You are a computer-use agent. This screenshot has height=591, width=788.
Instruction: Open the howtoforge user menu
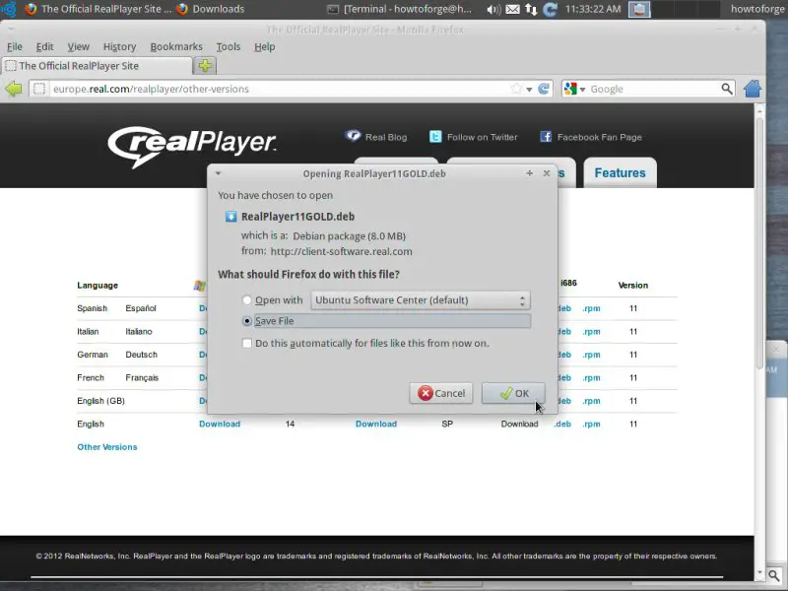(757, 9)
